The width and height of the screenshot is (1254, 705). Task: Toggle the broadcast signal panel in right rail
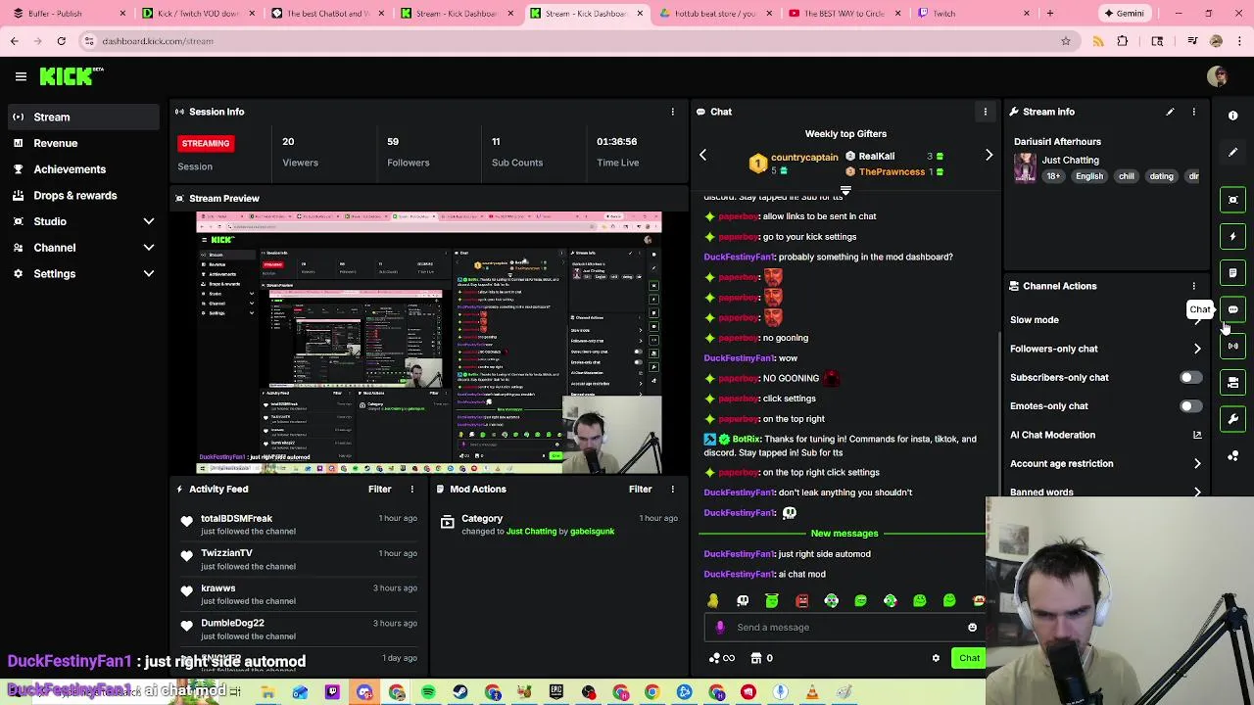(x=1233, y=346)
